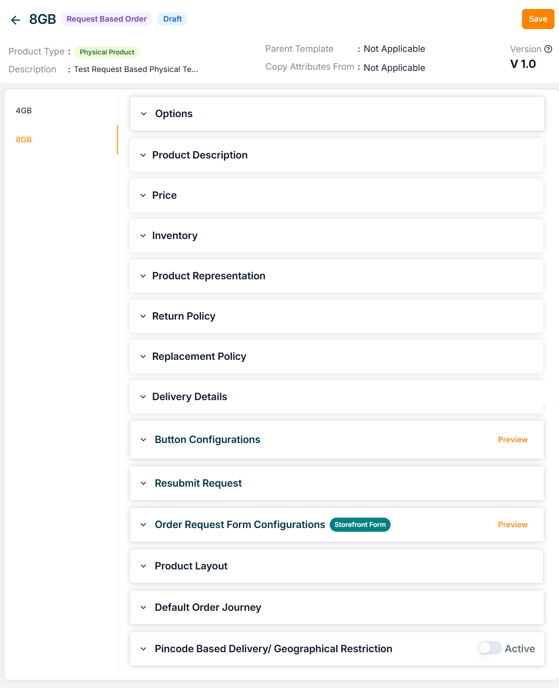Viewport: 559px width, 688px height.
Task: Click the Version help question mark icon
Action: [548, 49]
